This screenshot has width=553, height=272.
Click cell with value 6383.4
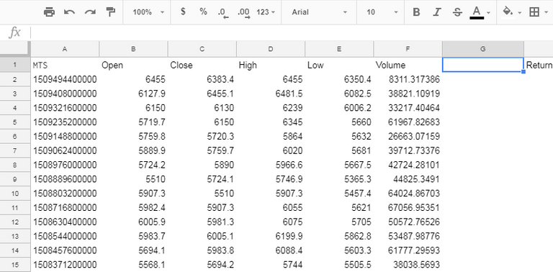tap(202, 80)
